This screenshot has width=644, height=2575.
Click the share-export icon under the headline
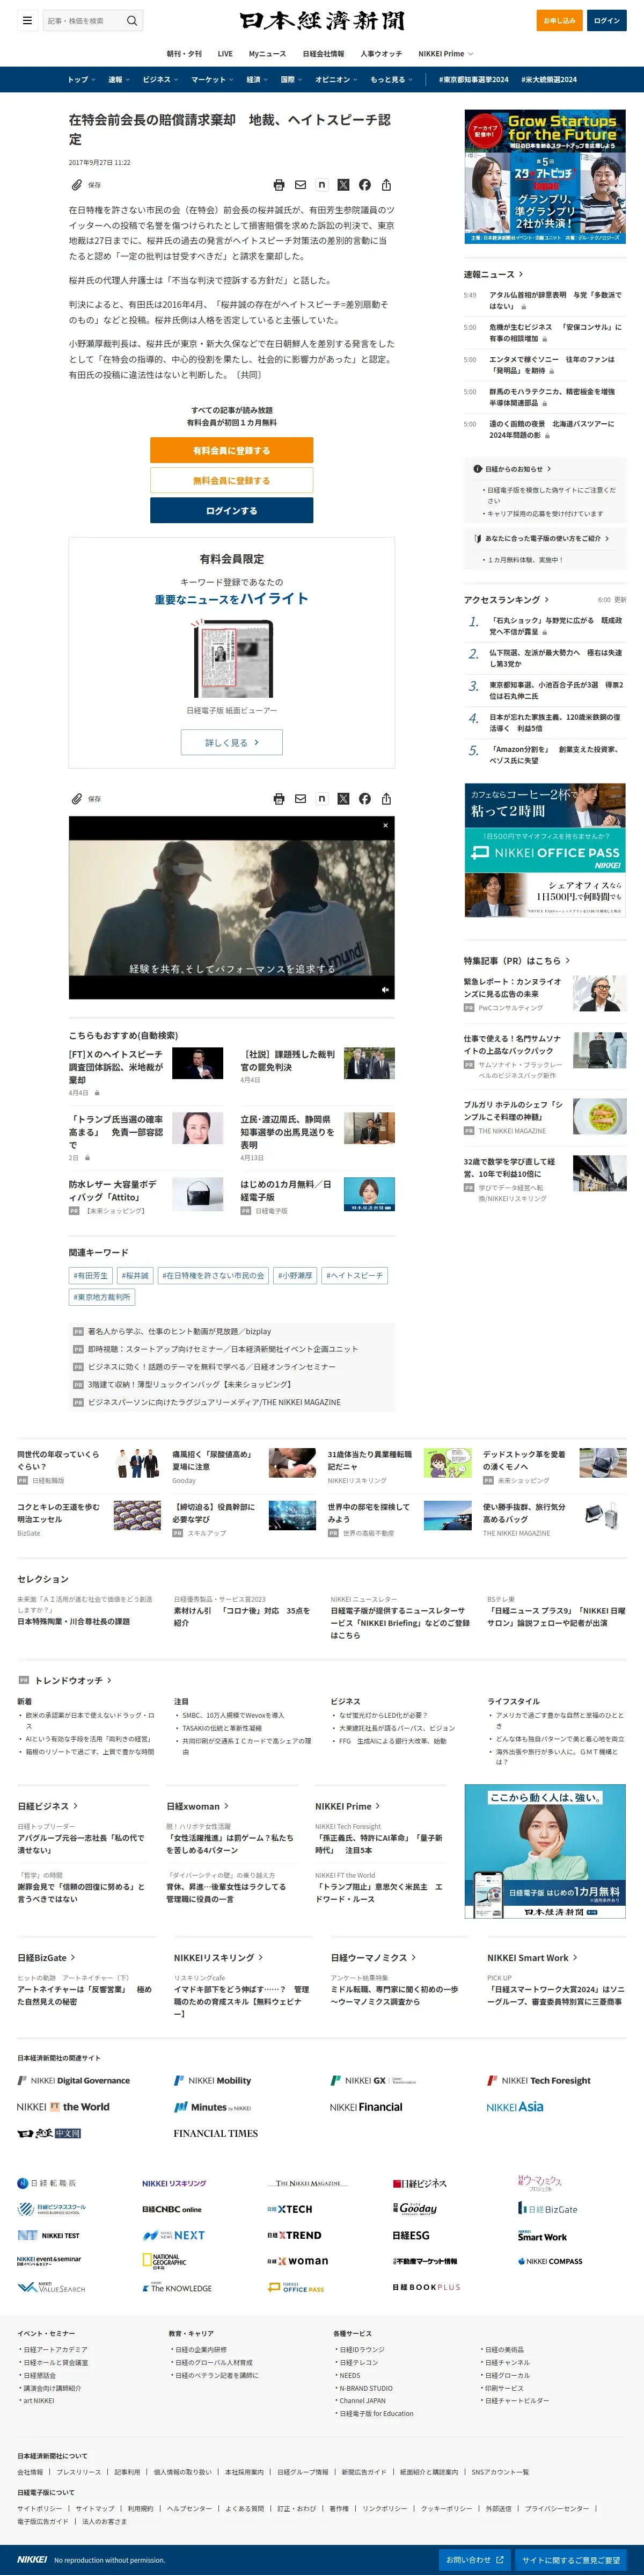pyautogui.click(x=386, y=185)
